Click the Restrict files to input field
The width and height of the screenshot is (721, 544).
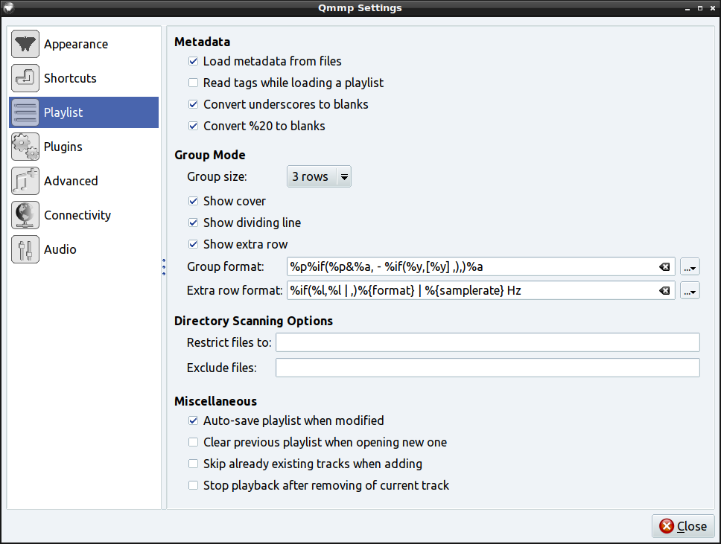(487, 342)
